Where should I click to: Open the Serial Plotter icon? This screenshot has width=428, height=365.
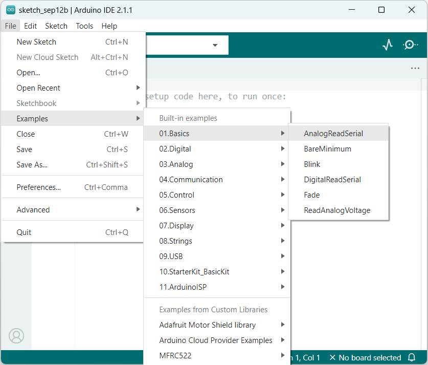point(387,45)
